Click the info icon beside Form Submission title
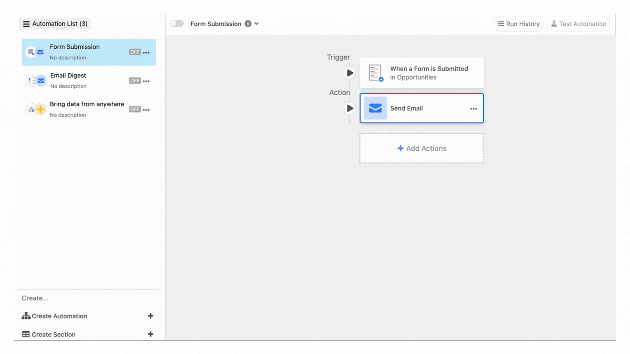630x354 pixels. (248, 24)
